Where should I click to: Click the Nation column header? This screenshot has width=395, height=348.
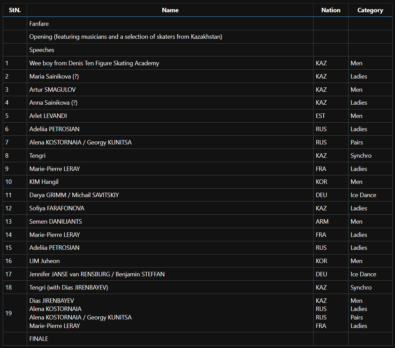[331, 10]
